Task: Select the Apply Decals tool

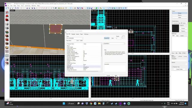Action: point(7,40)
